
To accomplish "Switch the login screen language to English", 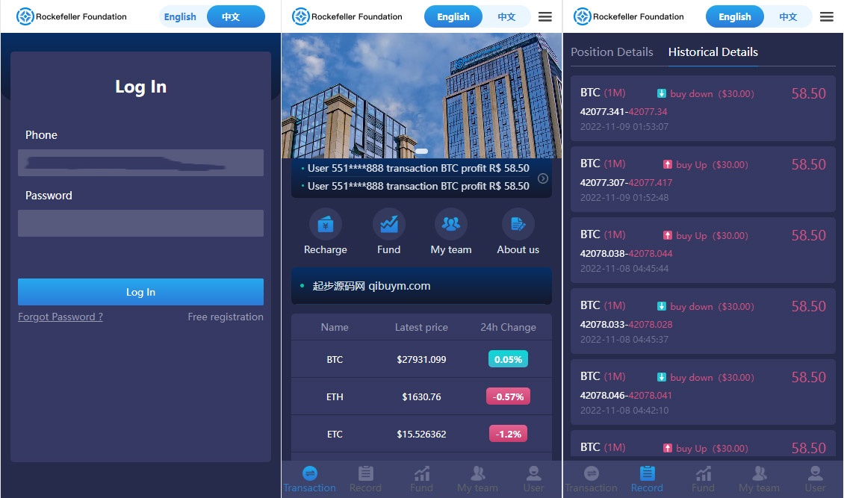I will [180, 16].
